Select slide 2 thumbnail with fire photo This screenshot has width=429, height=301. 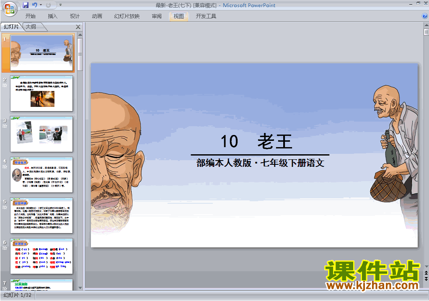pyautogui.click(x=41, y=93)
